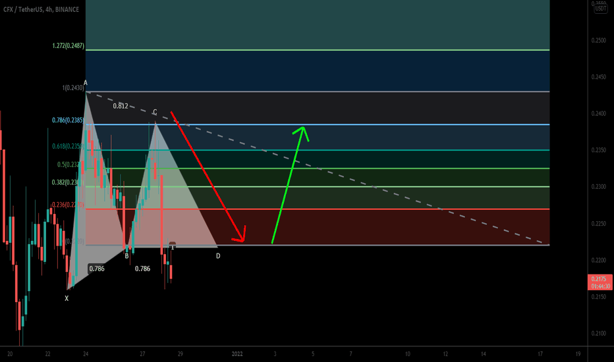Select the 1(0.2430) Fibonacci label
614x362 pixels.
pyautogui.click(x=73, y=88)
